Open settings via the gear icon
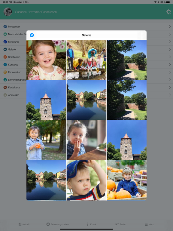Viewport: 173px width, 231px height. 168,12
